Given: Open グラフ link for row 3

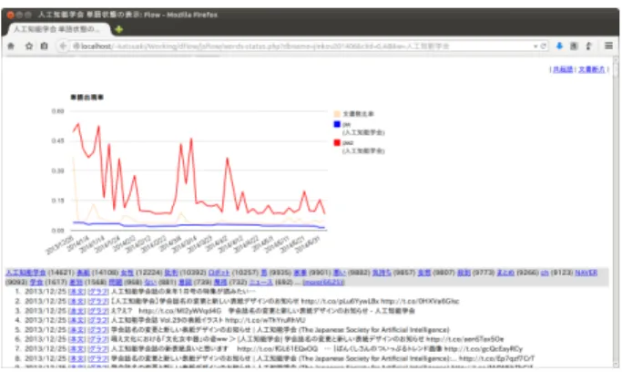Looking at the screenshot, I should pyautogui.click(x=98, y=311).
